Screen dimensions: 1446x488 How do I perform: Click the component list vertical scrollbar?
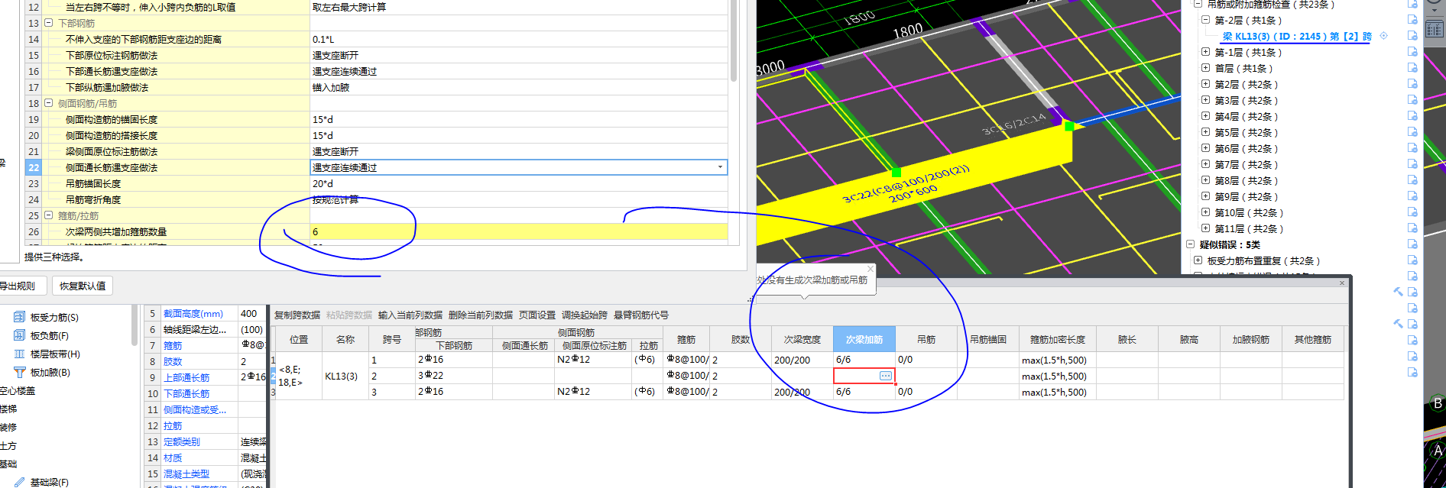click(135, 325)
